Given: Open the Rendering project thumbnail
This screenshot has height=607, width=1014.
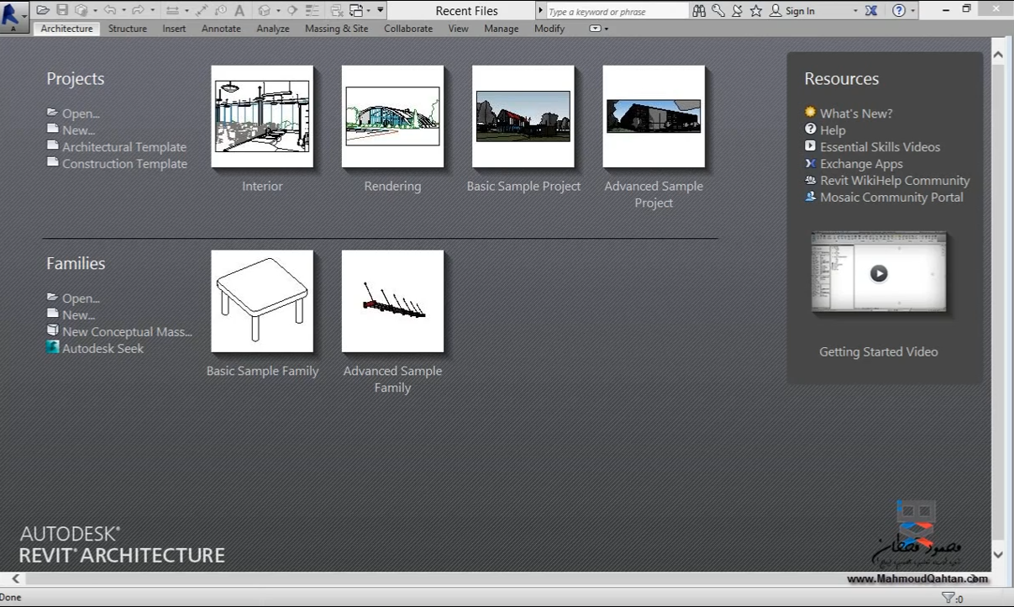Looking at the screenshot, I should tap(392, 117).
